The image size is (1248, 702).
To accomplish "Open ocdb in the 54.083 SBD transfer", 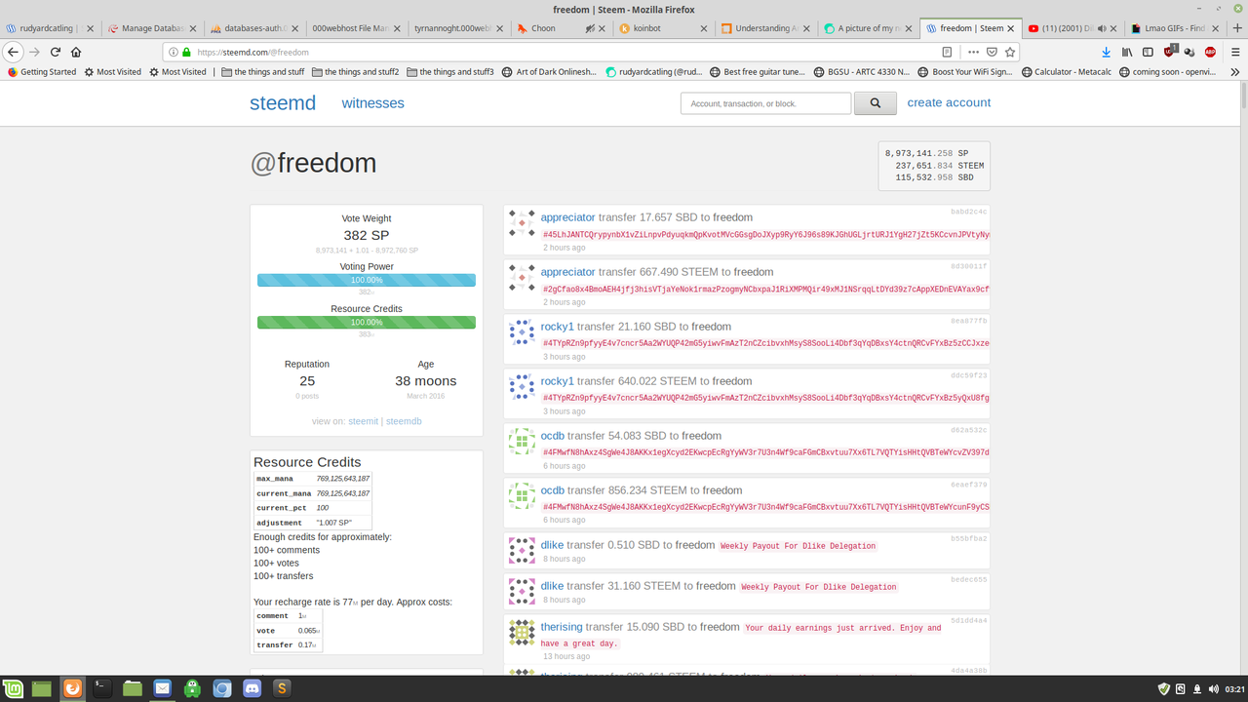I will pyautogui.click(x=553, y=436).
